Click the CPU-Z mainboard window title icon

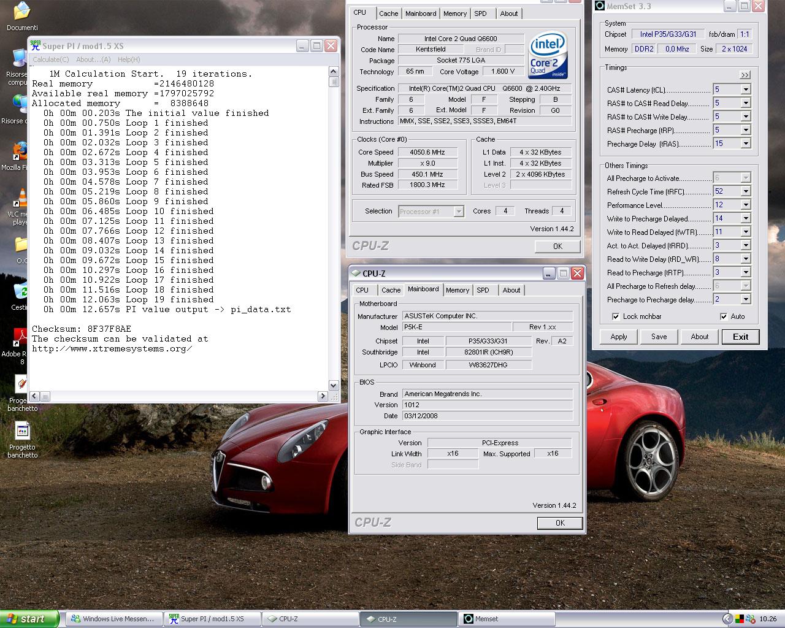click(356, 274)
